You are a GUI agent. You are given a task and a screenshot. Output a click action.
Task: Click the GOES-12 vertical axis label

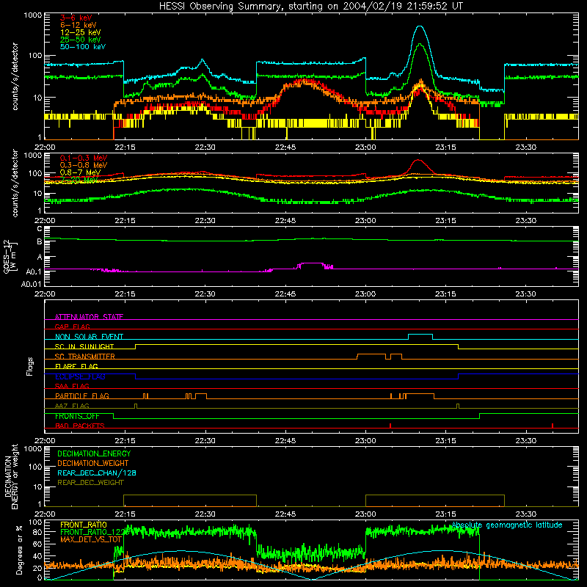click(10, 256)
